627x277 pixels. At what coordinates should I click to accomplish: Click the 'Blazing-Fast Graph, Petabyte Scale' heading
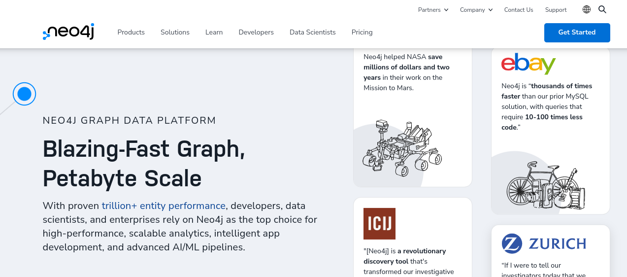144,163
